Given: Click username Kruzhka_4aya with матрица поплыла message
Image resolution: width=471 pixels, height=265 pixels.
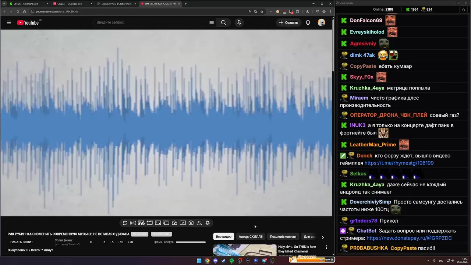Looking at the screenshot, I should 367,88.
